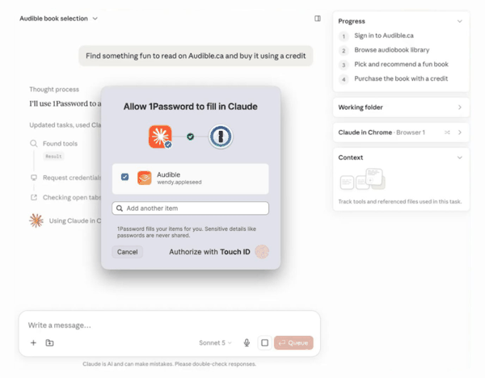The height and width of the screenshot is (378, 485).
Task: Collapse the Context panel chevron
Action: [x=460, y=157]
